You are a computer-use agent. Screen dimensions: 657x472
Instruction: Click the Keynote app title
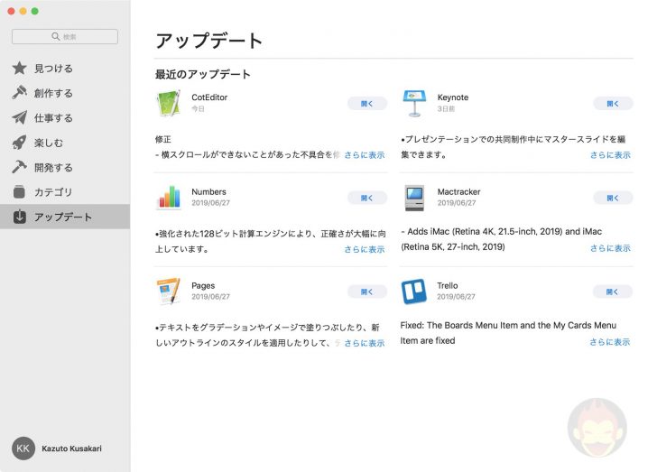point(453,97)
